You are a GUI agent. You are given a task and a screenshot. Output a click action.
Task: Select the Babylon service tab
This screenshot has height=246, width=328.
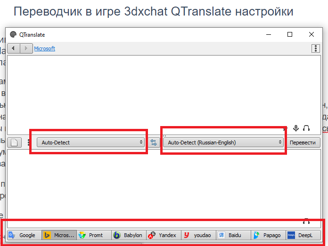coord(129,235)
